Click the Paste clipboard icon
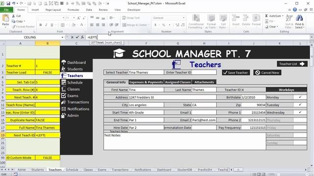Image resolution: width=314 pixels, height=176 pixels. [x=5, y=19]
